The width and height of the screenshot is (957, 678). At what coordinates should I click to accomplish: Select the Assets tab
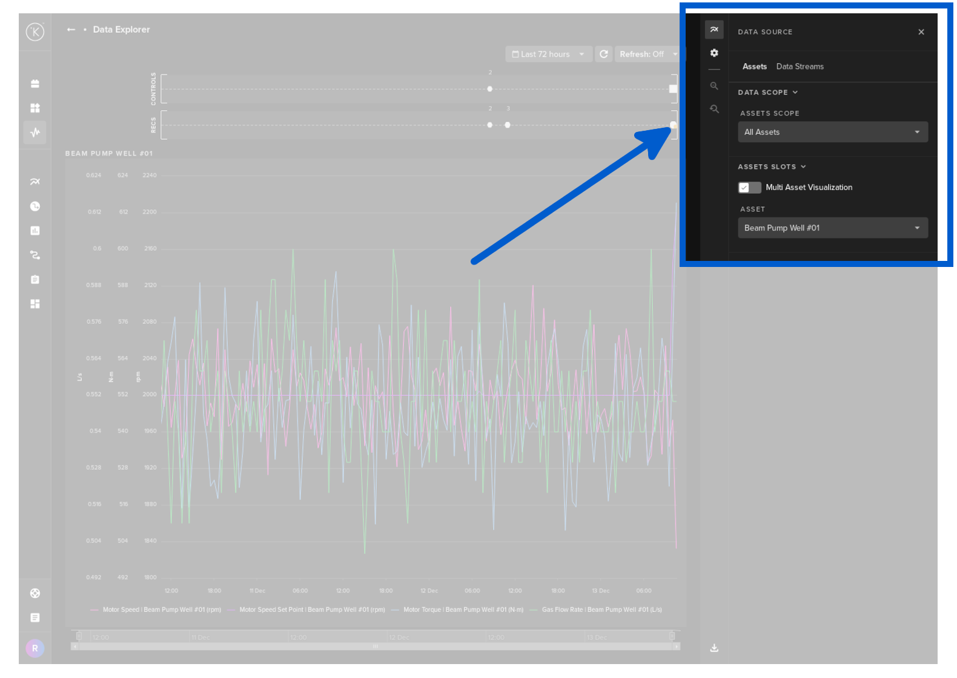754,67
